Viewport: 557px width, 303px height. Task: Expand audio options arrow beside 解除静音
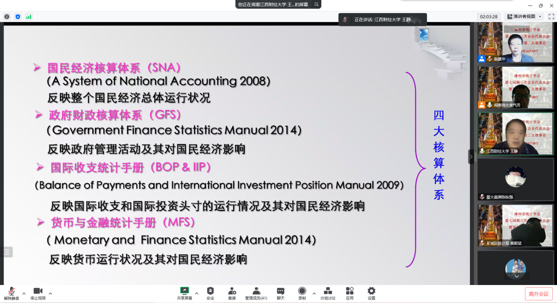click(x=24, y=293)
